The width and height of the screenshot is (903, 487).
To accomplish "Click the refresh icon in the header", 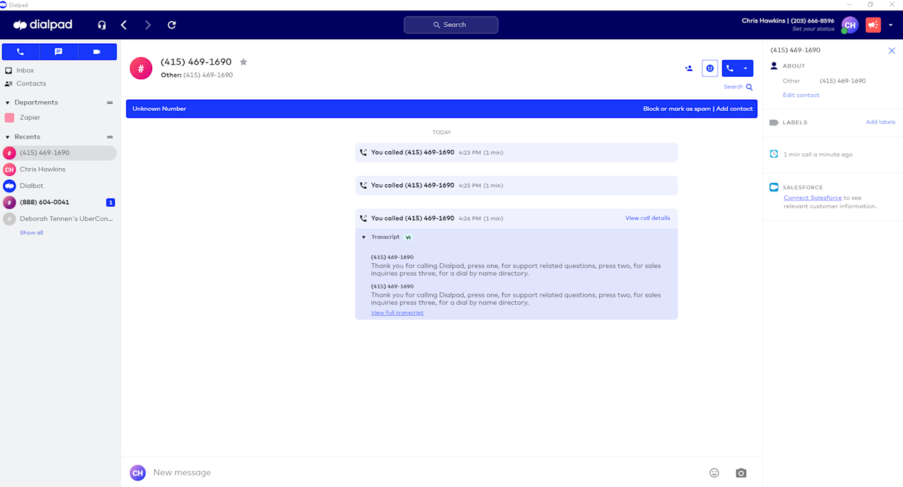I will pyautogui.click(x=172, y=25).
